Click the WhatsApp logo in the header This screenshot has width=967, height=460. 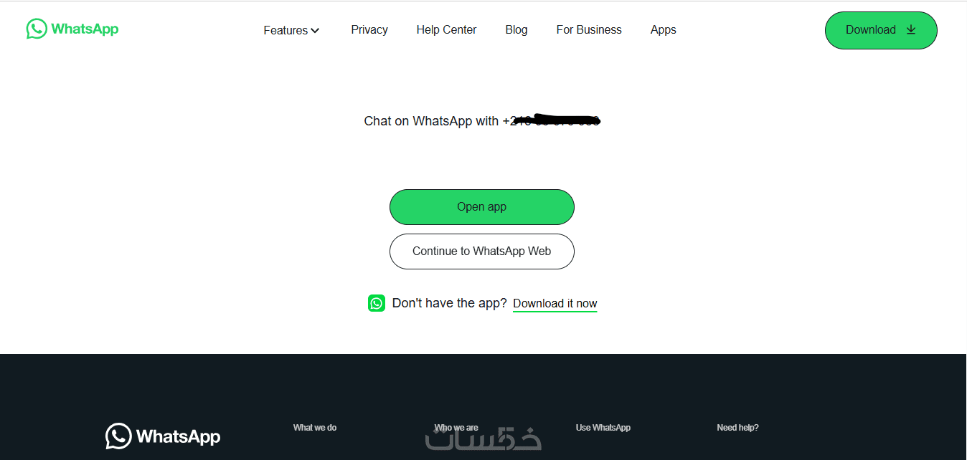(72, 29)
